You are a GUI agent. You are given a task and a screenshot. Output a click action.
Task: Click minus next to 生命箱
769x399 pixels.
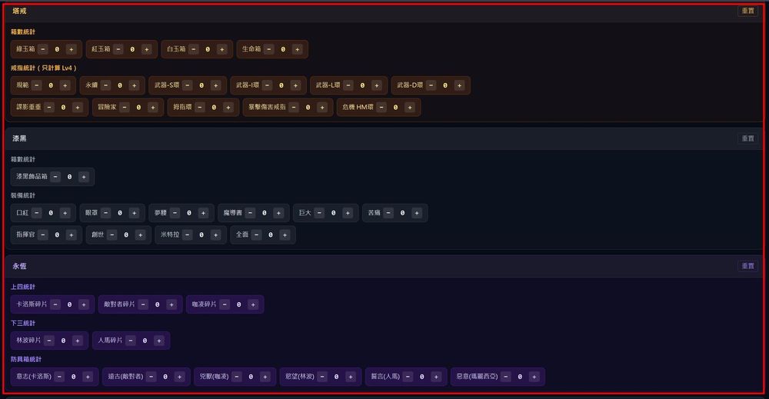click(268, 49)
